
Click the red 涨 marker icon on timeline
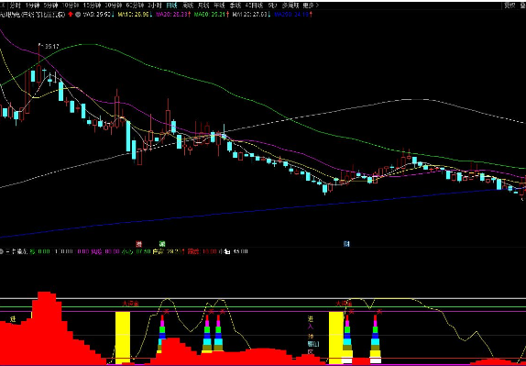[x=138, y=244]
